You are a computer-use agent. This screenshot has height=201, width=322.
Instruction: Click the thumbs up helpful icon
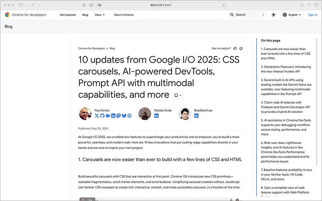[235, 49]
